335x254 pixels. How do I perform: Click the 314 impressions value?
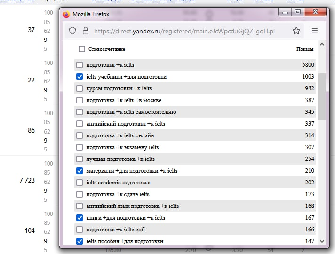[310, 135]
